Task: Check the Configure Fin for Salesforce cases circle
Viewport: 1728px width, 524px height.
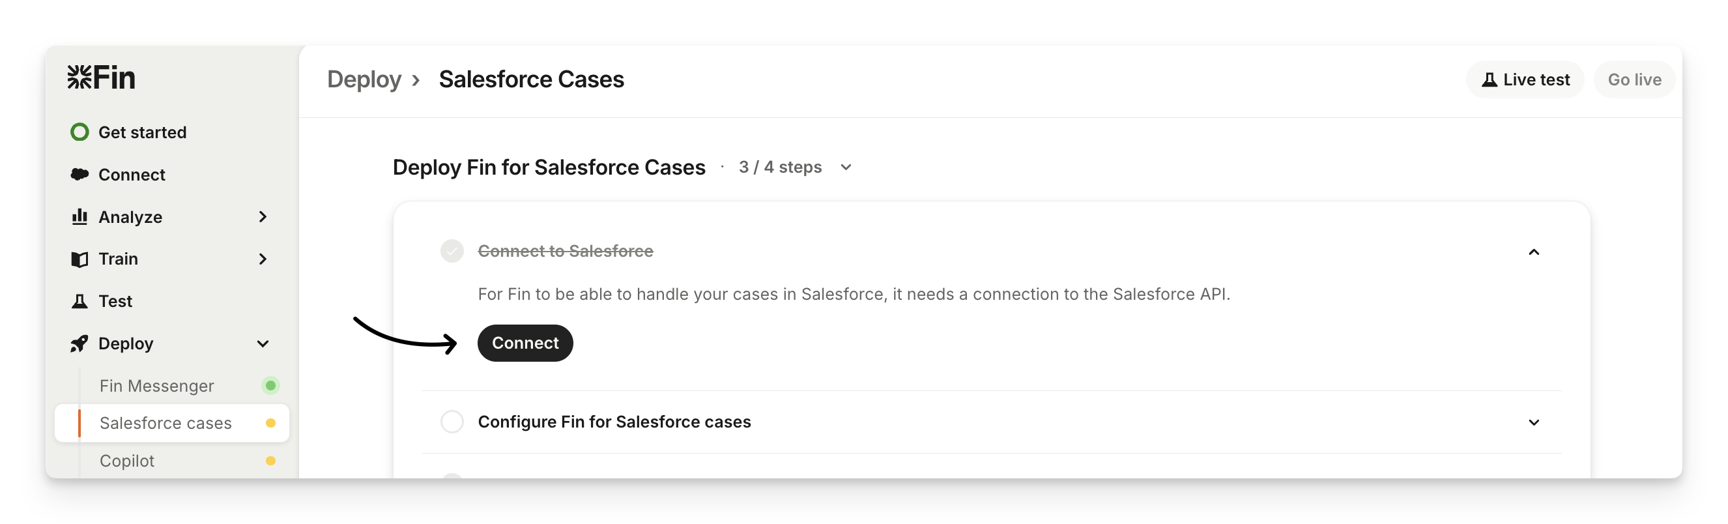Action: click(452, 422)
